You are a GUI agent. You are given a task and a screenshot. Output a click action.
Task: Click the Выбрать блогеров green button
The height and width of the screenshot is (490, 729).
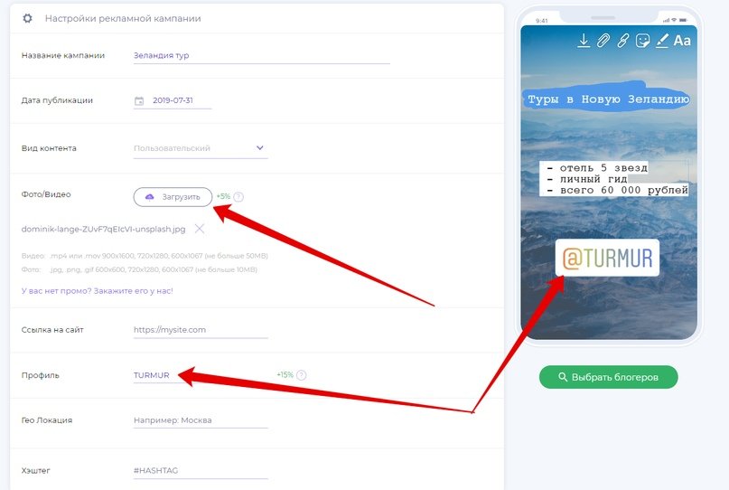point(609,377)
